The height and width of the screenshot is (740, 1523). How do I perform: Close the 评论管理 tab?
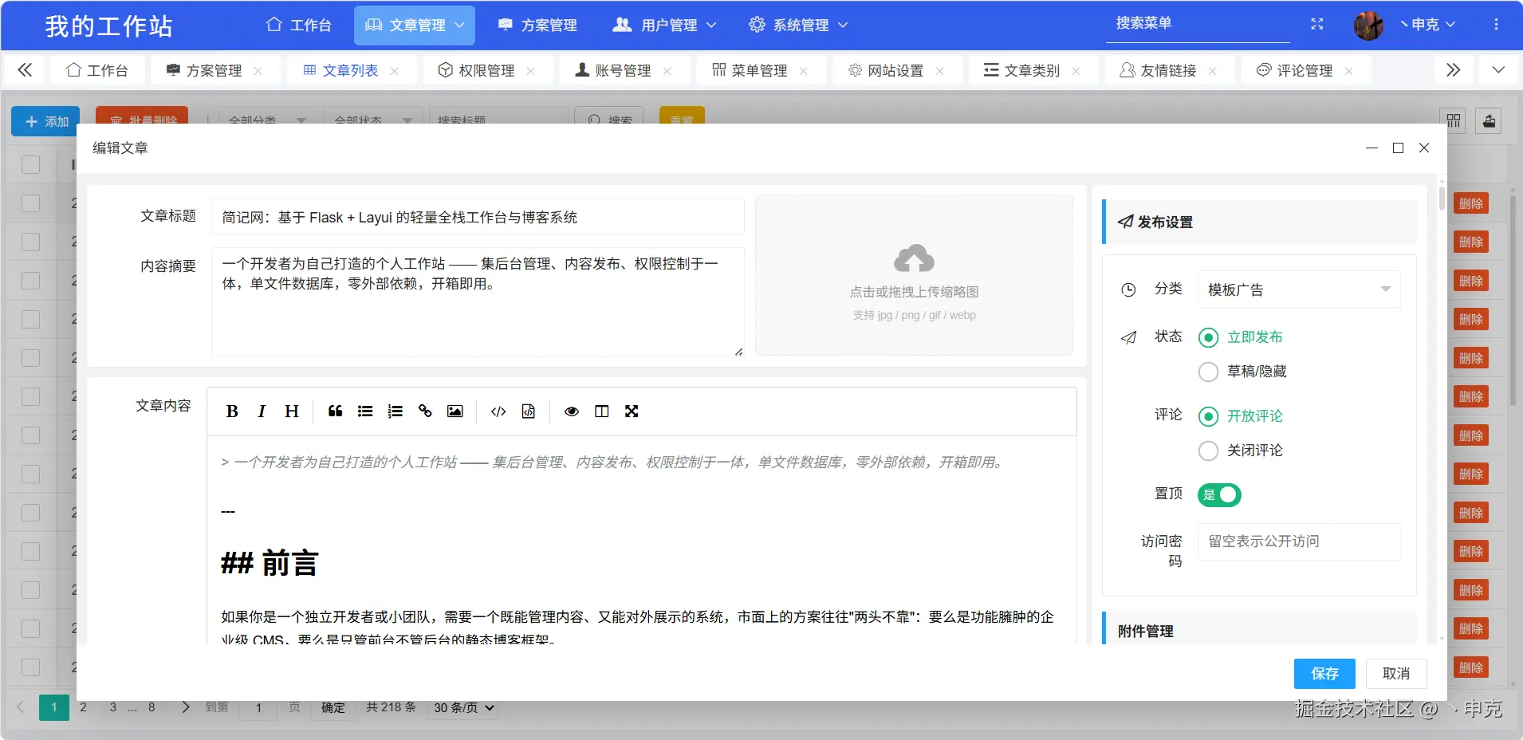click(x=1348, y=71)
